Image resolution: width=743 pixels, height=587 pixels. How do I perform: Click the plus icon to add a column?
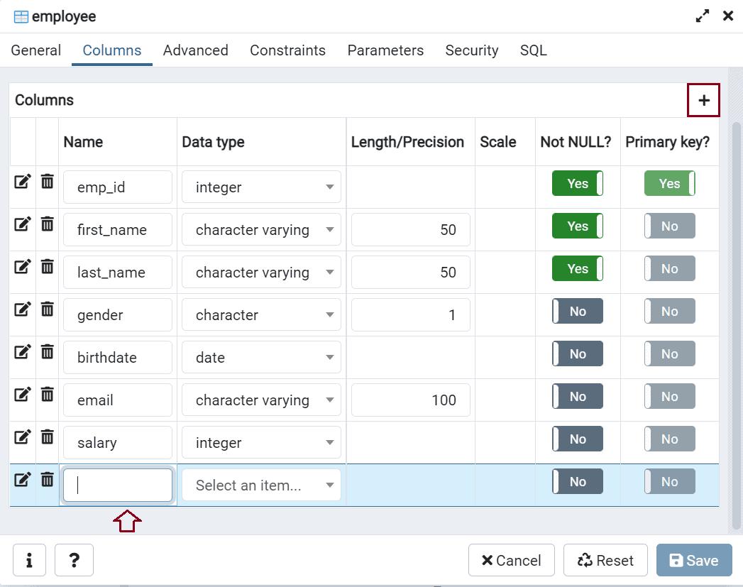703,100
